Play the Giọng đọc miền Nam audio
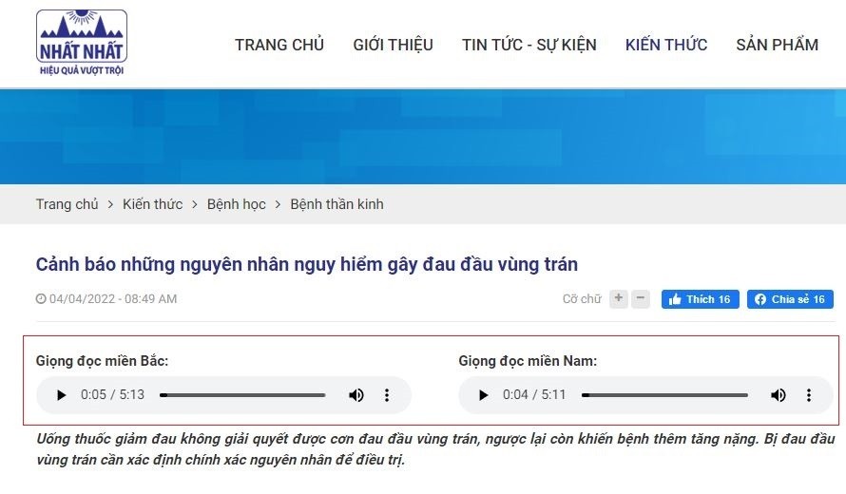Viewport: 846px width, 494px height. point(484,395)
